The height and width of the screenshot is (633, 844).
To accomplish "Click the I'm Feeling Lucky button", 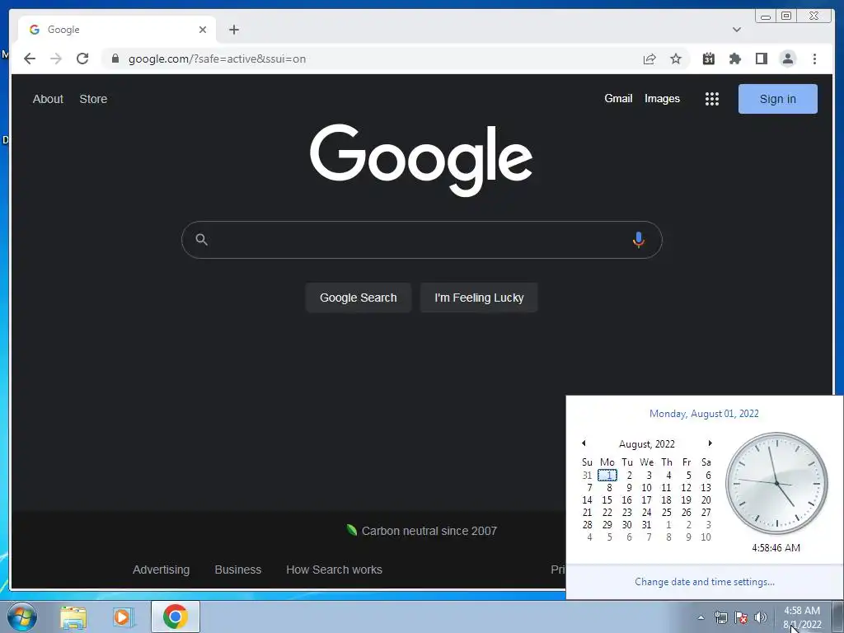I will tap(479, 298).
